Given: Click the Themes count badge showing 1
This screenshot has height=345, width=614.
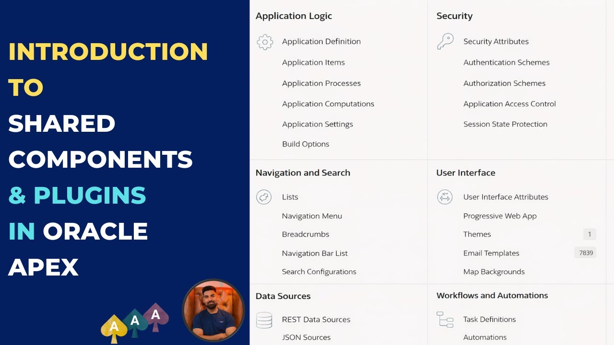Looking at the screenshot, I should click(590, 234).
